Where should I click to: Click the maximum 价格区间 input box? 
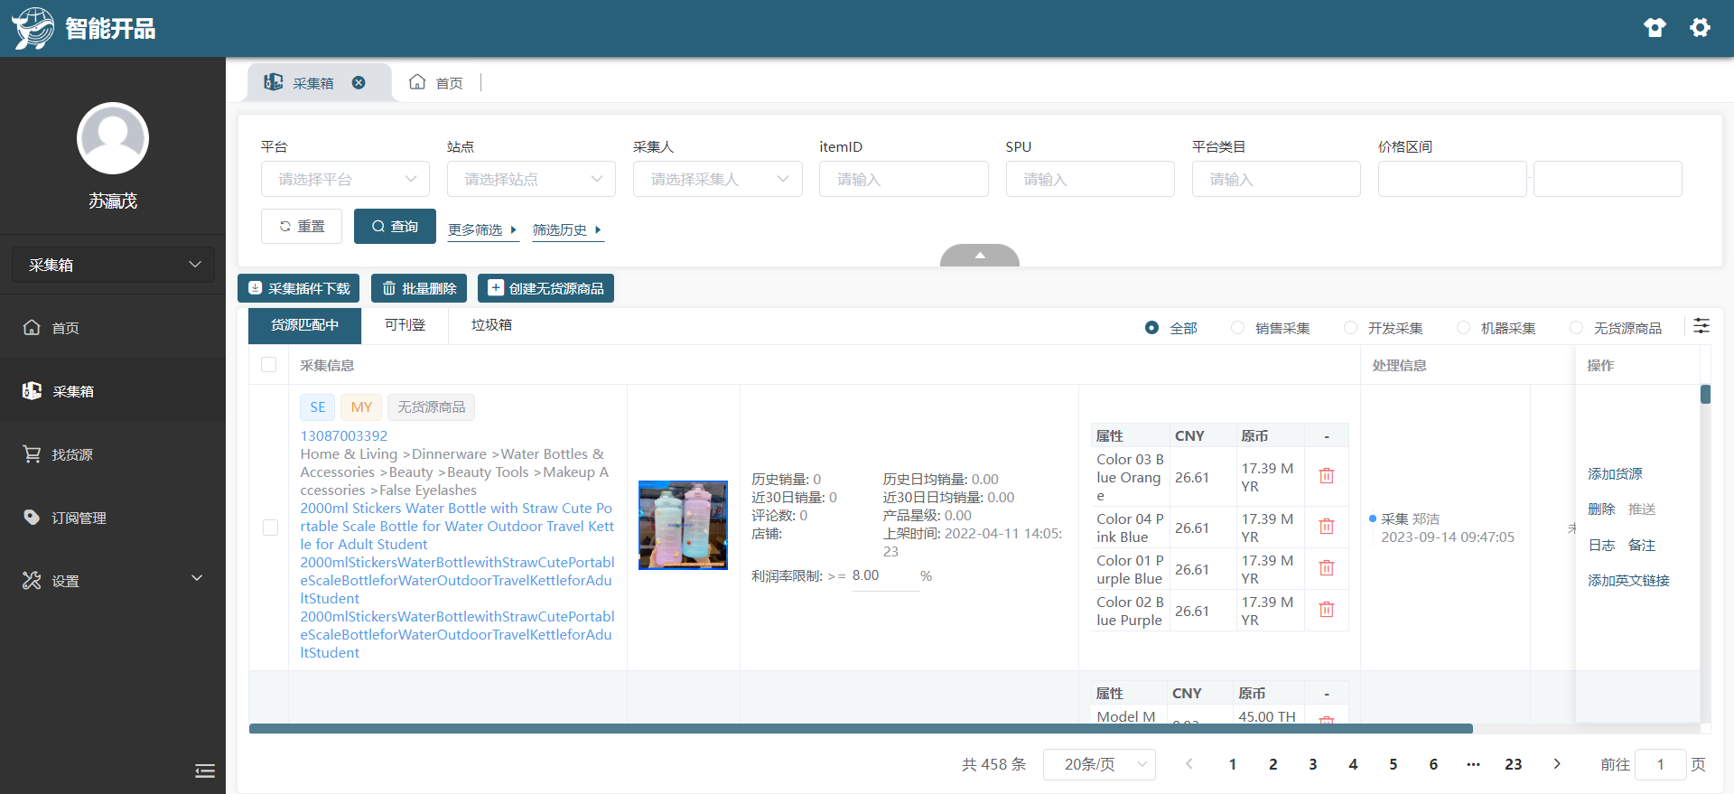click(x=1608, y=179)
